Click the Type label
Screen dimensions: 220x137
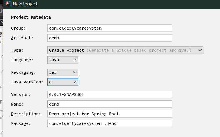(17, 51)
